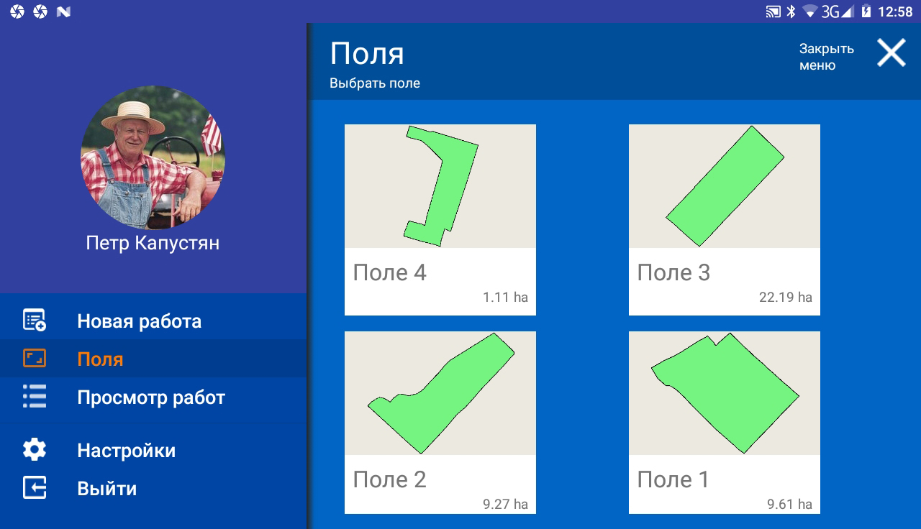
Task: Close the menu with the X icon
Action: (891, 53)
